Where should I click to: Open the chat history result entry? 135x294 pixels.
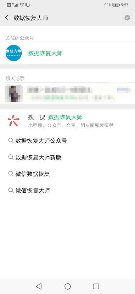tap(67, 93)
